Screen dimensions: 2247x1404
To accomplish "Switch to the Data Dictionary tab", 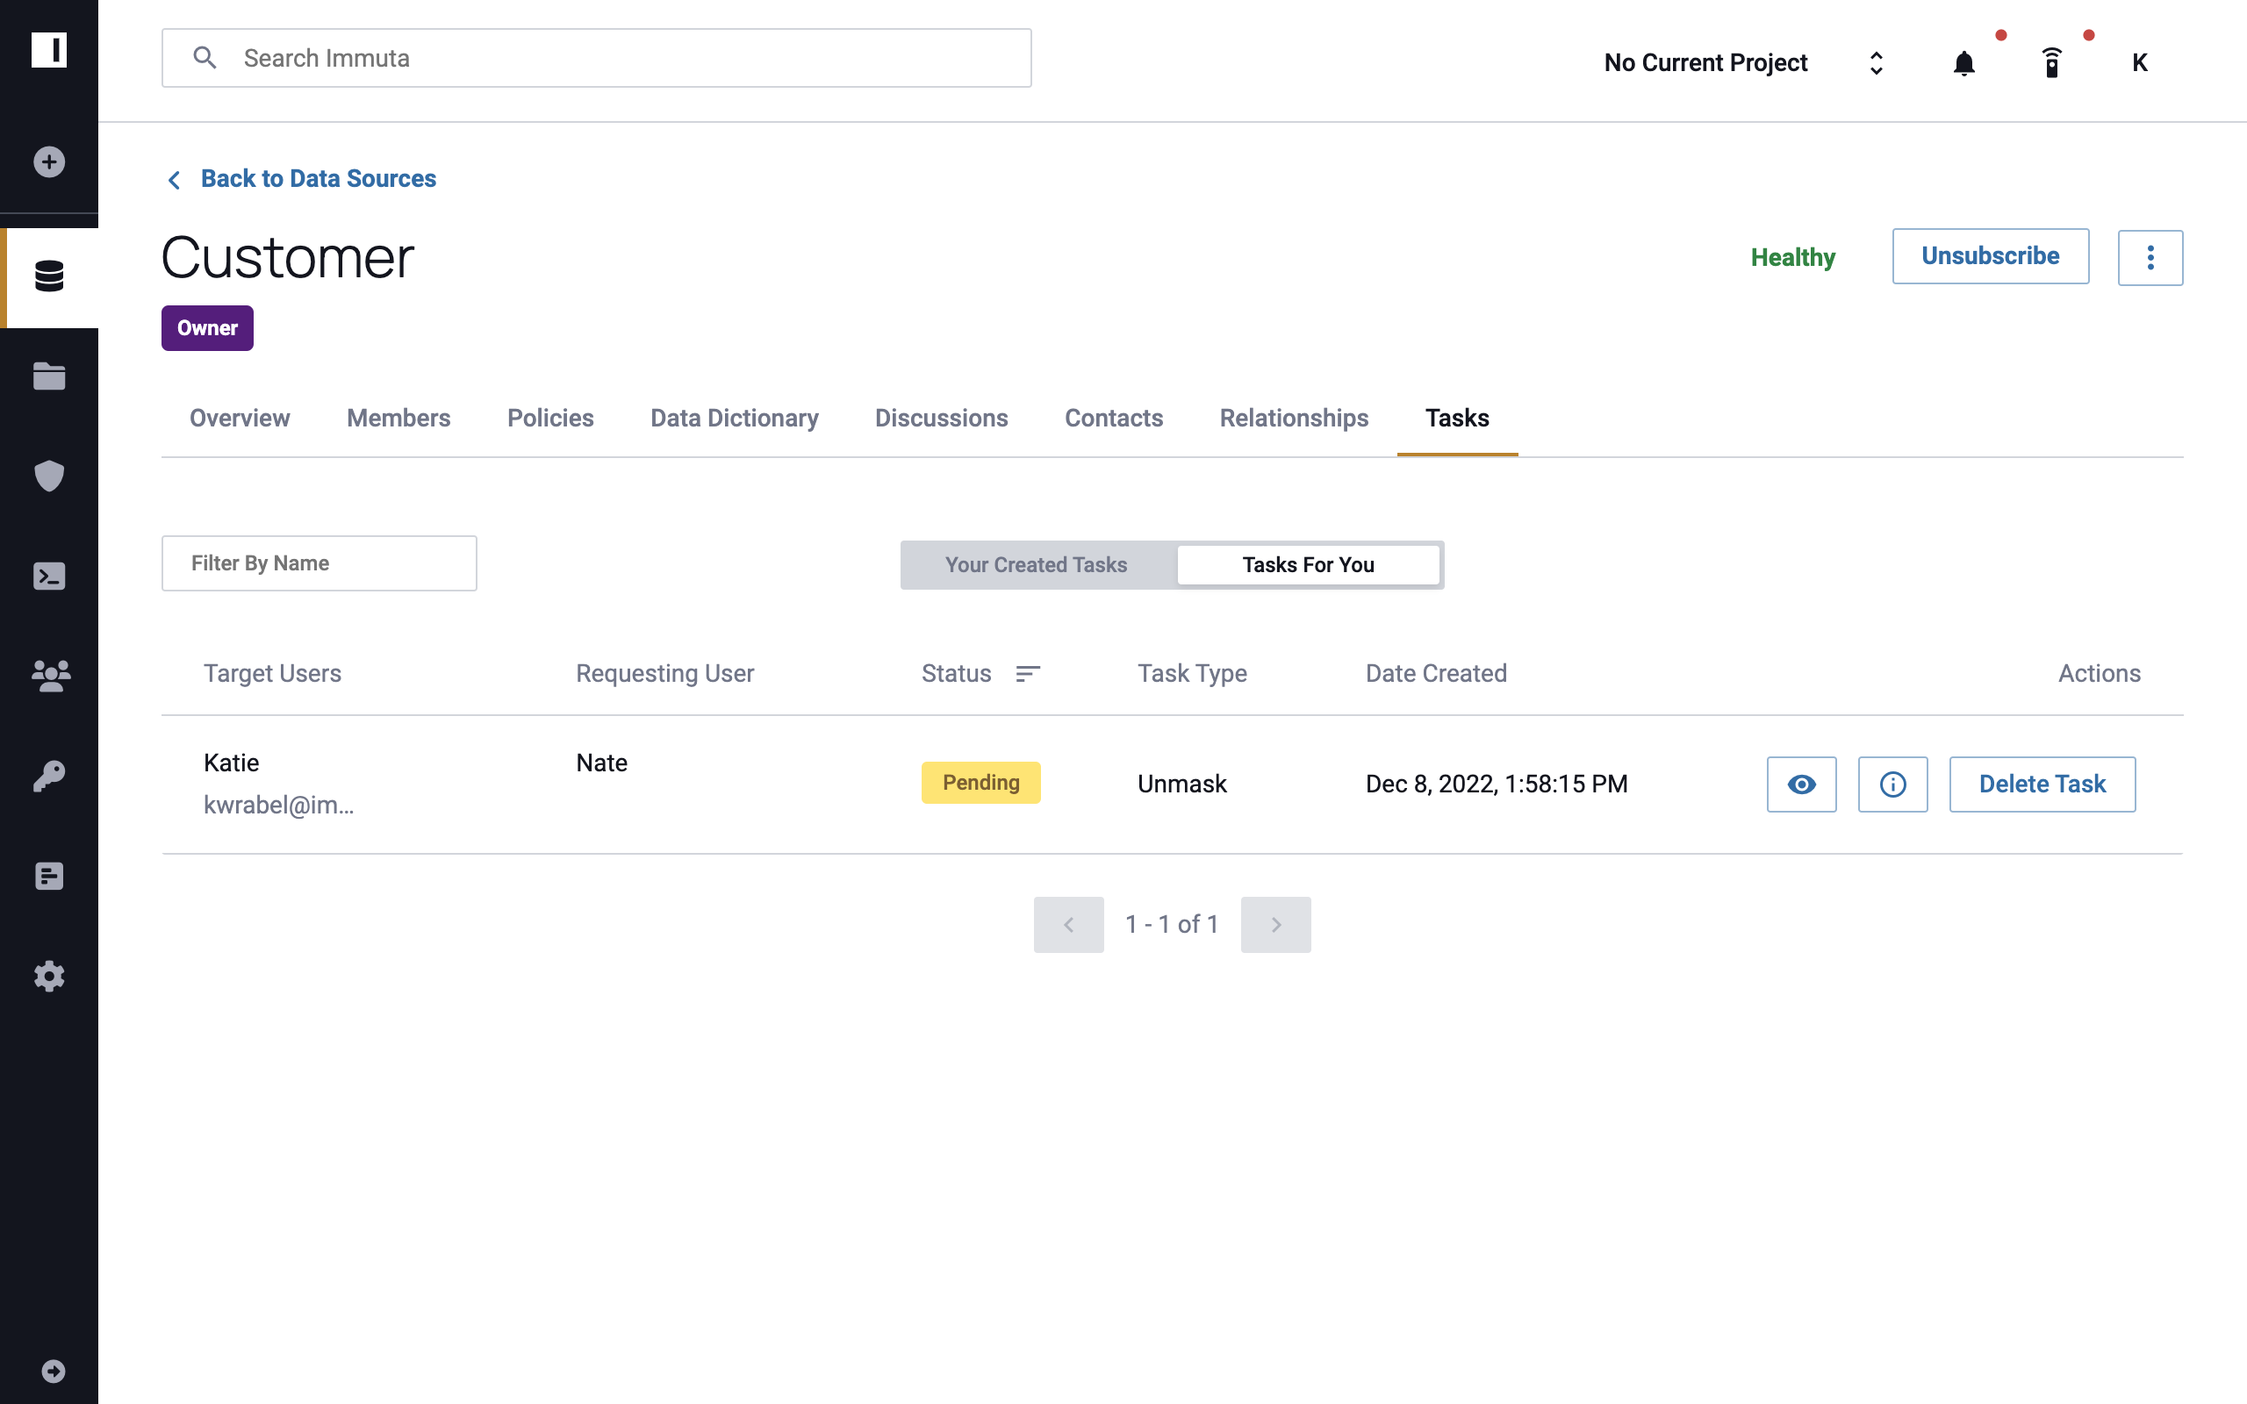I will tap(734, 418).
